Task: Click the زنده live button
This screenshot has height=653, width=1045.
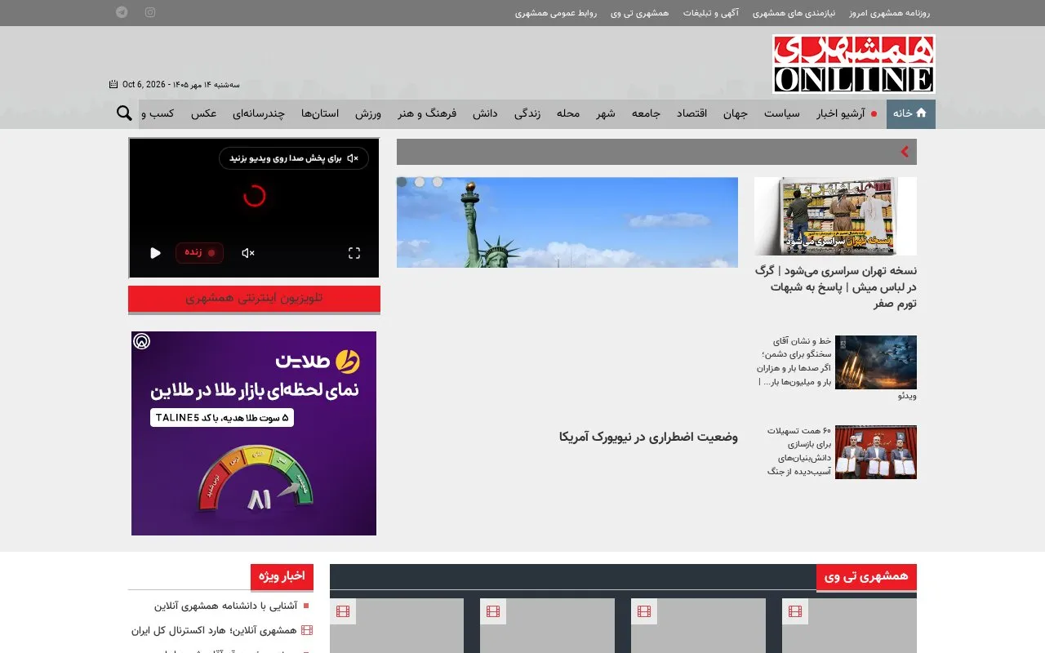Action: [x=199, y=253]
